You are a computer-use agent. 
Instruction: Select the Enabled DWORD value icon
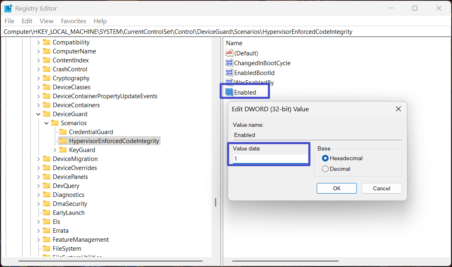pos(229,92)
